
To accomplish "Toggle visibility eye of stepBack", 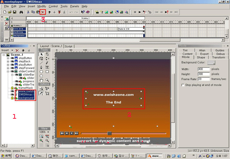I will [x=12, y=61].
